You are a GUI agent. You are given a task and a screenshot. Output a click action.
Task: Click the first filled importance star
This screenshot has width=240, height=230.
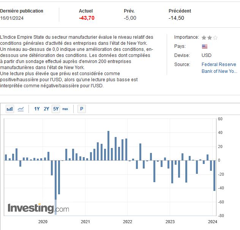pyautogui.click(x=204, y=38)
